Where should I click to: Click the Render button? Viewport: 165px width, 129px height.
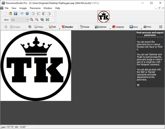67,27
